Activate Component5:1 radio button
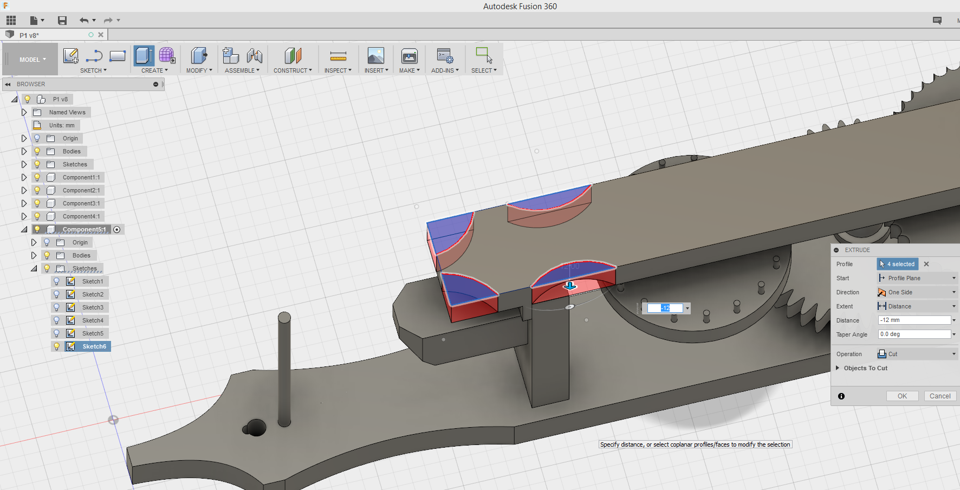Image resolution: width=960 pixels, height=490 pixels. pos(117,230)
